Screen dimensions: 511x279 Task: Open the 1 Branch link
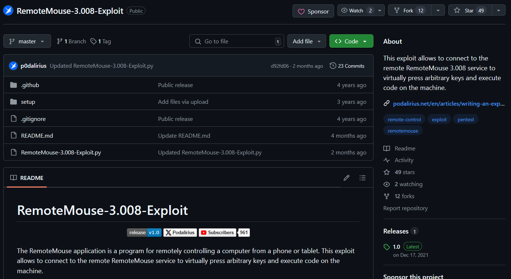click(71, 41)
